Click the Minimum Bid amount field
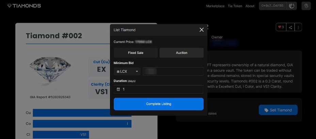Viewport: 316px width, 139px height. click(173, 72)
